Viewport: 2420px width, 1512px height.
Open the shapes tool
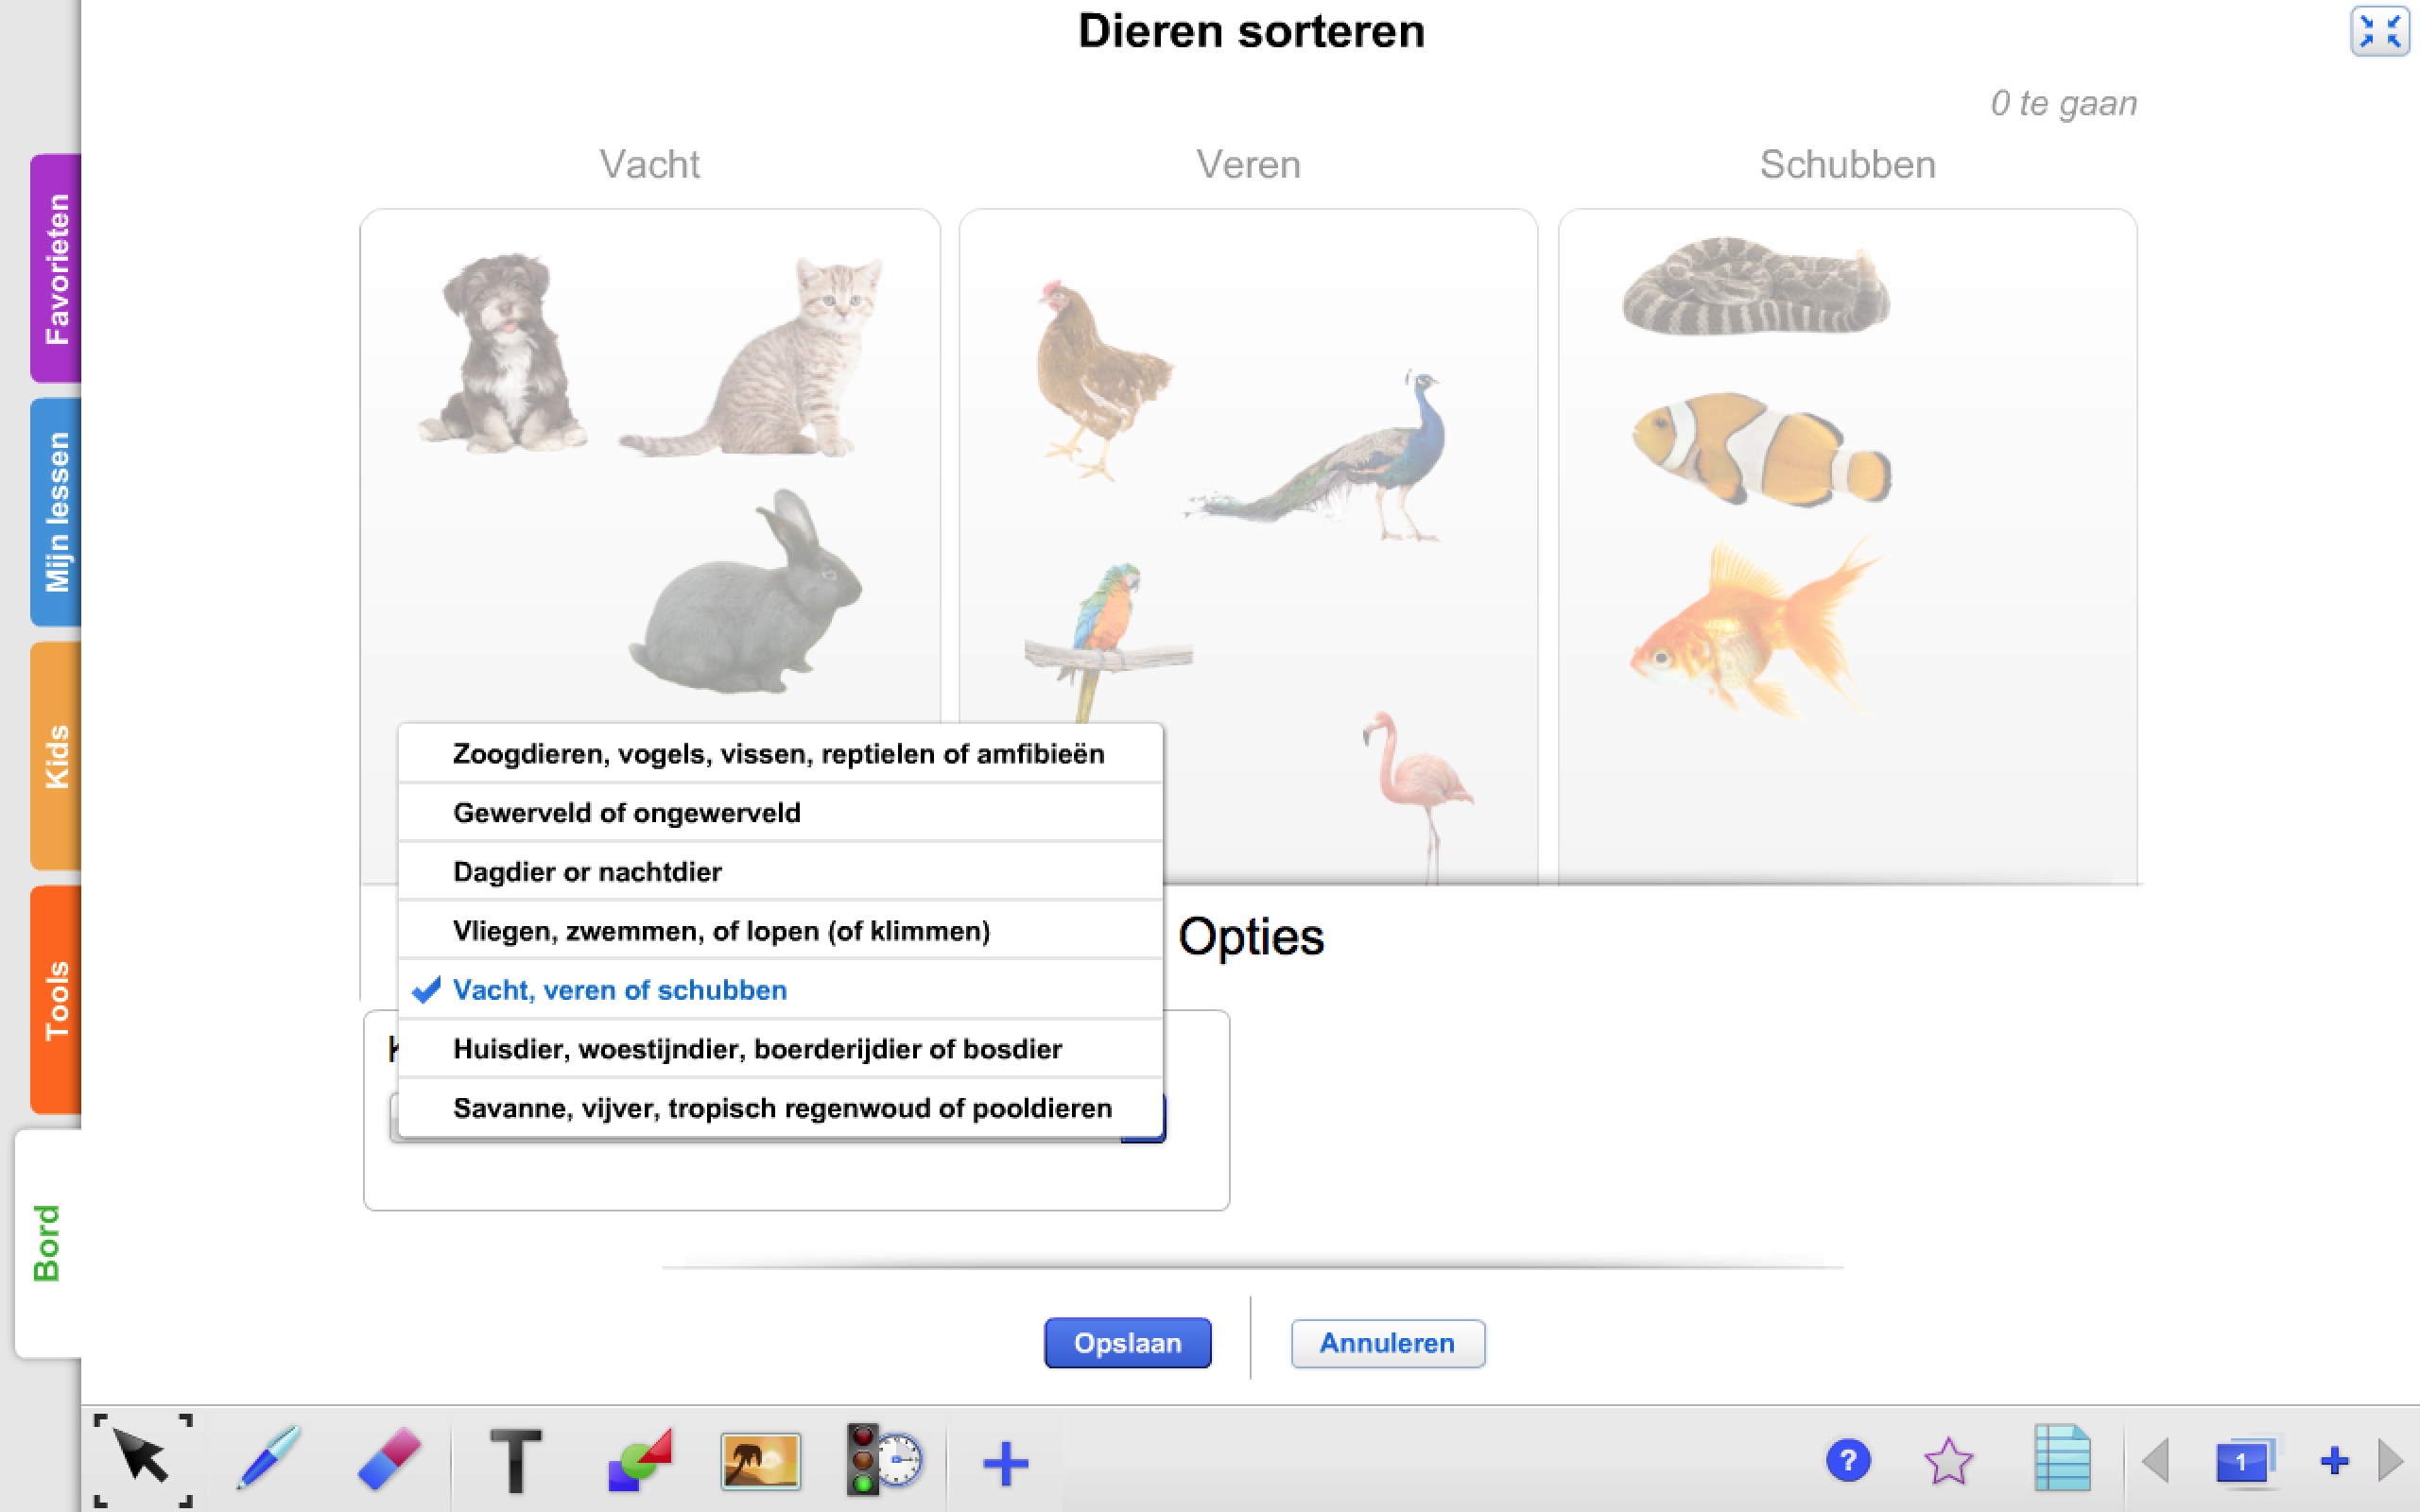tap(639, 1460)
